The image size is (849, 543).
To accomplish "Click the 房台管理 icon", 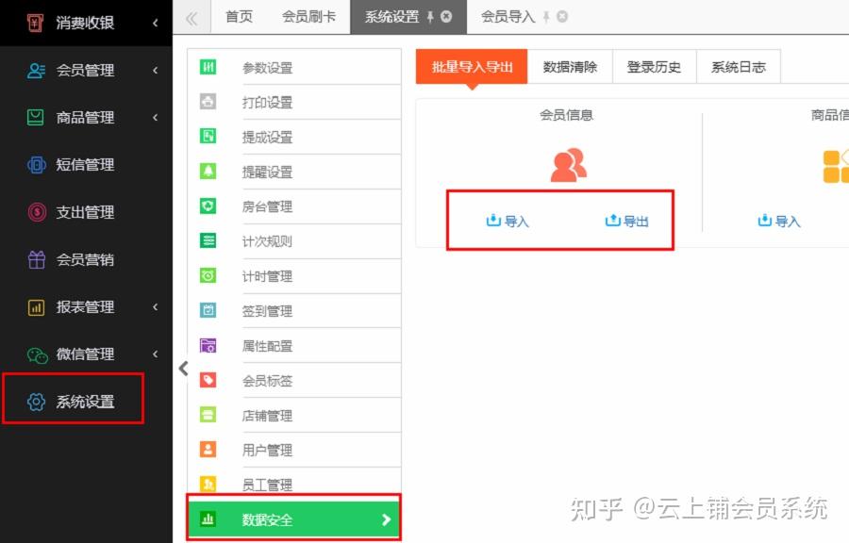I will point(208,206).
